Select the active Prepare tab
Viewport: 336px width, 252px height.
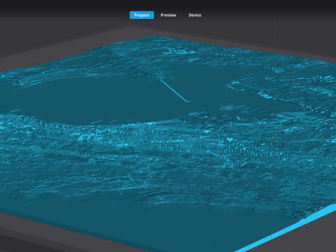click(x=141, y=15)
